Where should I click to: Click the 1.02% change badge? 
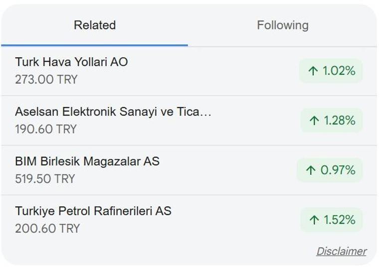pyautogui.click(x=331, y=71)
